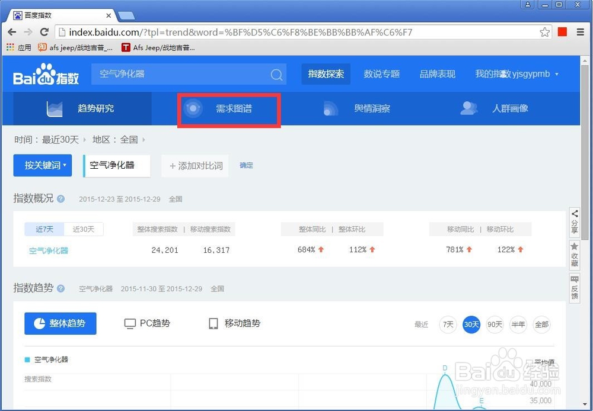Choose the 90天 range
593x411 pixels.
(495, 325)
